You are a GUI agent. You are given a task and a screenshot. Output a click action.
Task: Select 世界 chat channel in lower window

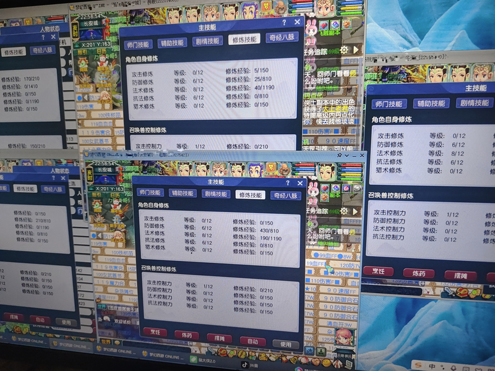[x=106, y=341]
